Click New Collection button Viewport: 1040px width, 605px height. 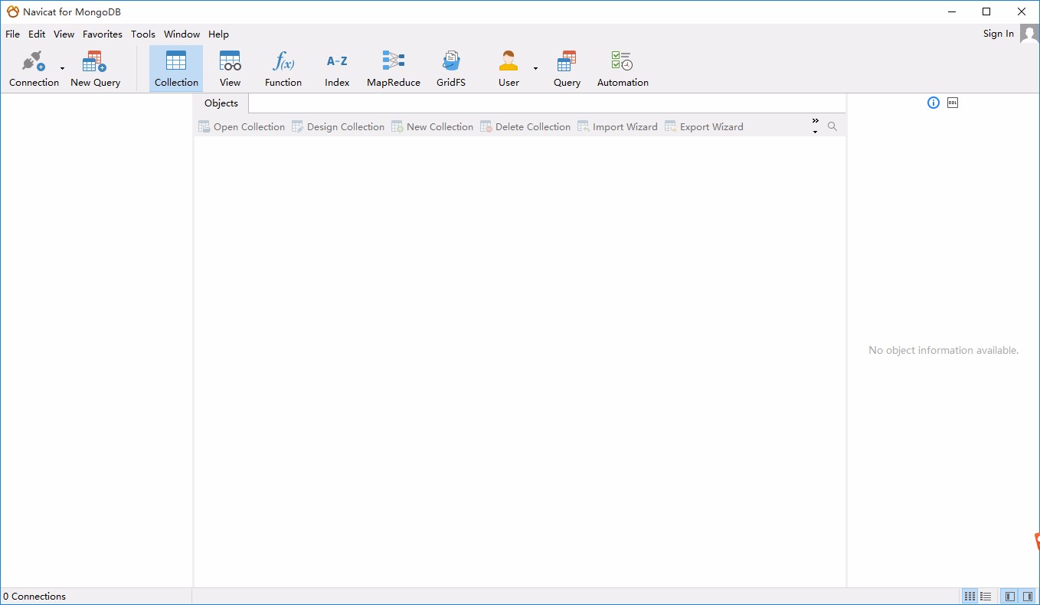click(x=432, y=126)
